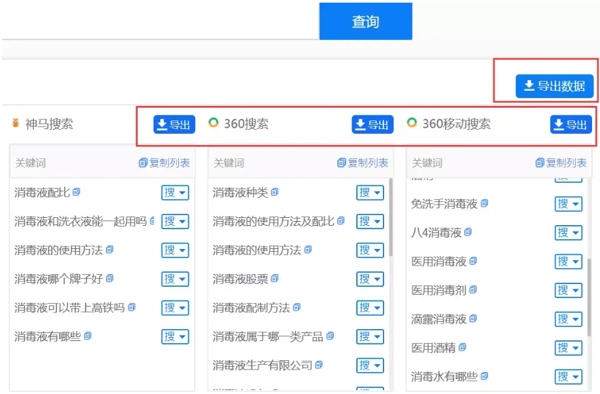Copy keyword 消毒液配制方法 with its copy icon
Image resolution: width=600 pixels, height=394 pixels.
297,307
